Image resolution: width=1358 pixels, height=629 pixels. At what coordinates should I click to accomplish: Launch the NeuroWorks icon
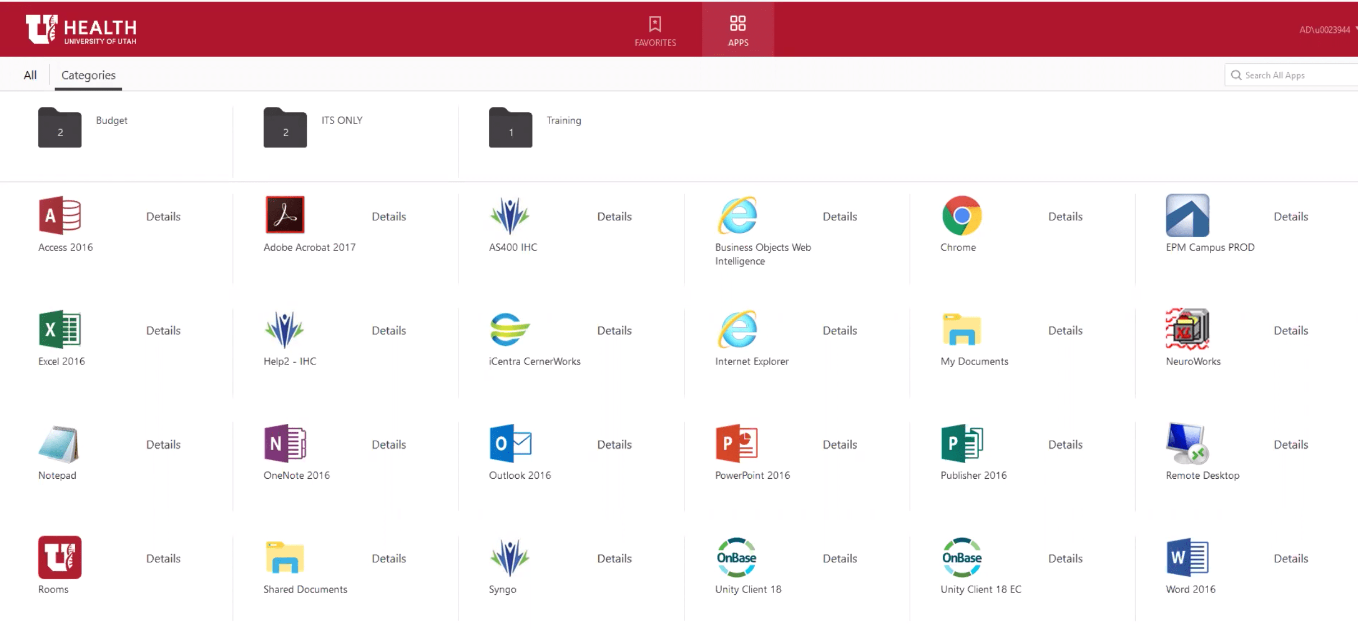click(1187, 329)
